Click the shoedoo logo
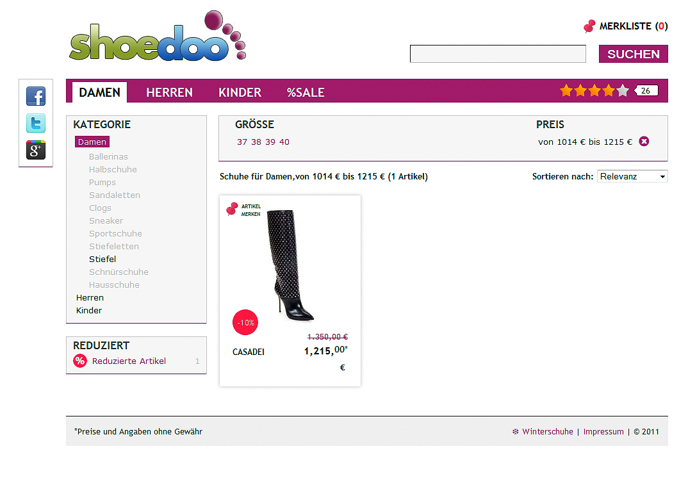Image resolution: width=688 pixels, height=478 pixels. pos(157,37)
